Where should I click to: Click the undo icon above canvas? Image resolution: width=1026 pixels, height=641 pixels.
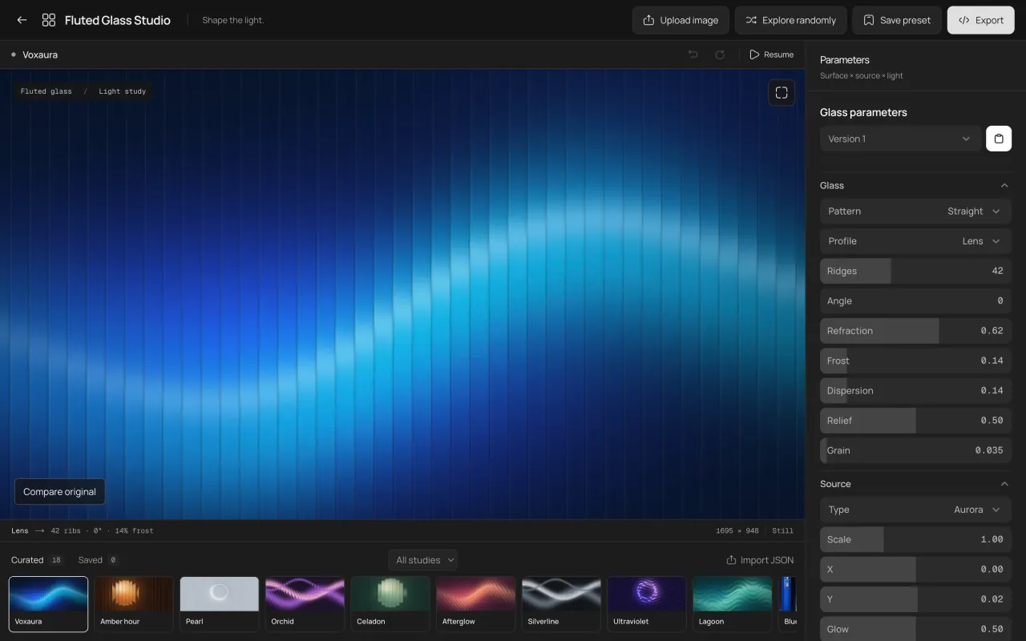tap(693, 54)
